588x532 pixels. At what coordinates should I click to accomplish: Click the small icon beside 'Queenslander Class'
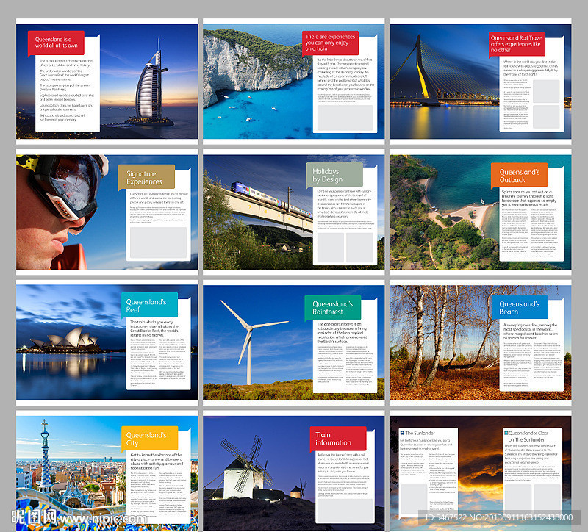point(506,433)
